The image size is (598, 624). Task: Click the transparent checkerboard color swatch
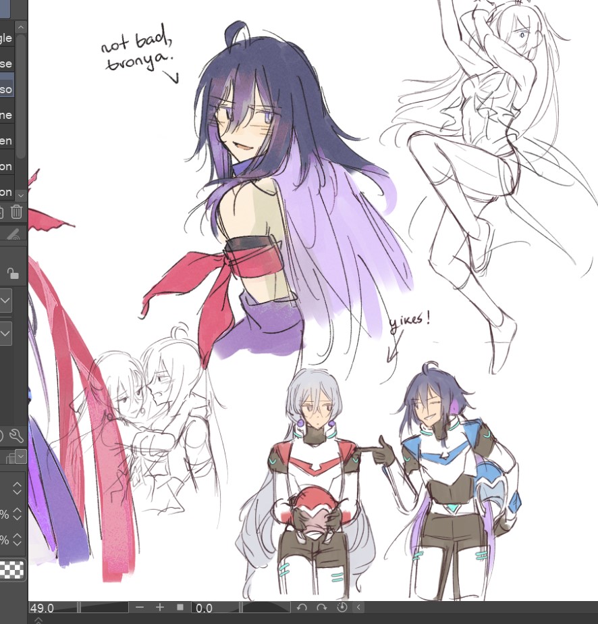tap(11, 569)
